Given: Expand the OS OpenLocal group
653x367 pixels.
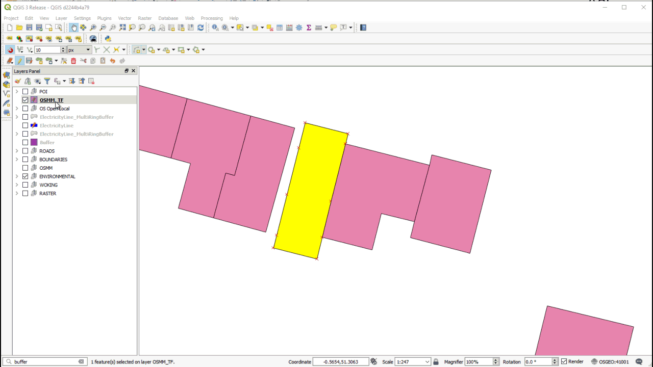Looking at the screenshot, I should coord(17,109).
